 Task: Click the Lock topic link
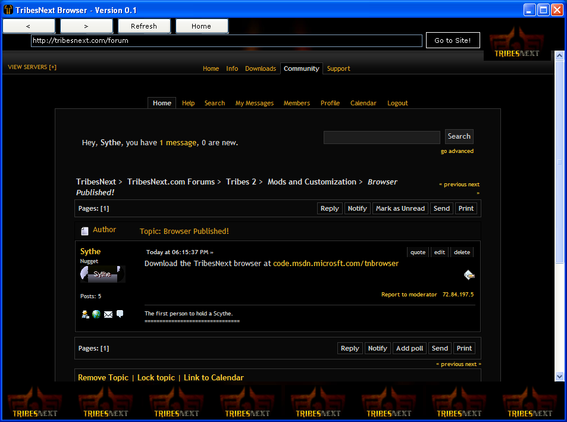coord(156,377)
